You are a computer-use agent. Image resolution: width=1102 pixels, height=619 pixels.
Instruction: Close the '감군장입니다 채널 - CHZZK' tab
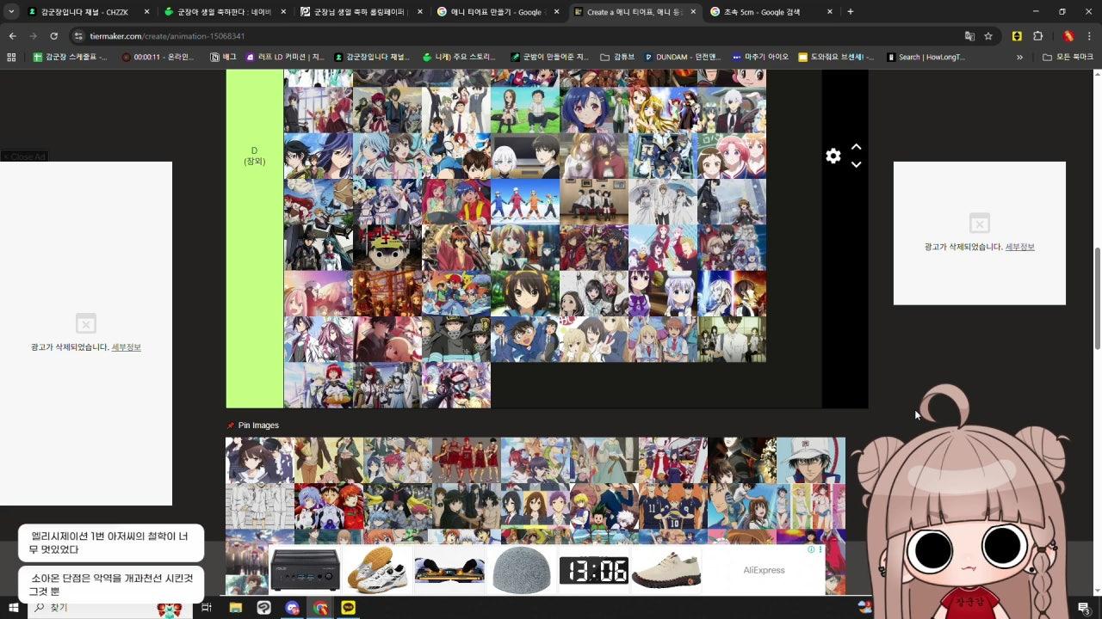pyautogui.click(x=146, y=12)
